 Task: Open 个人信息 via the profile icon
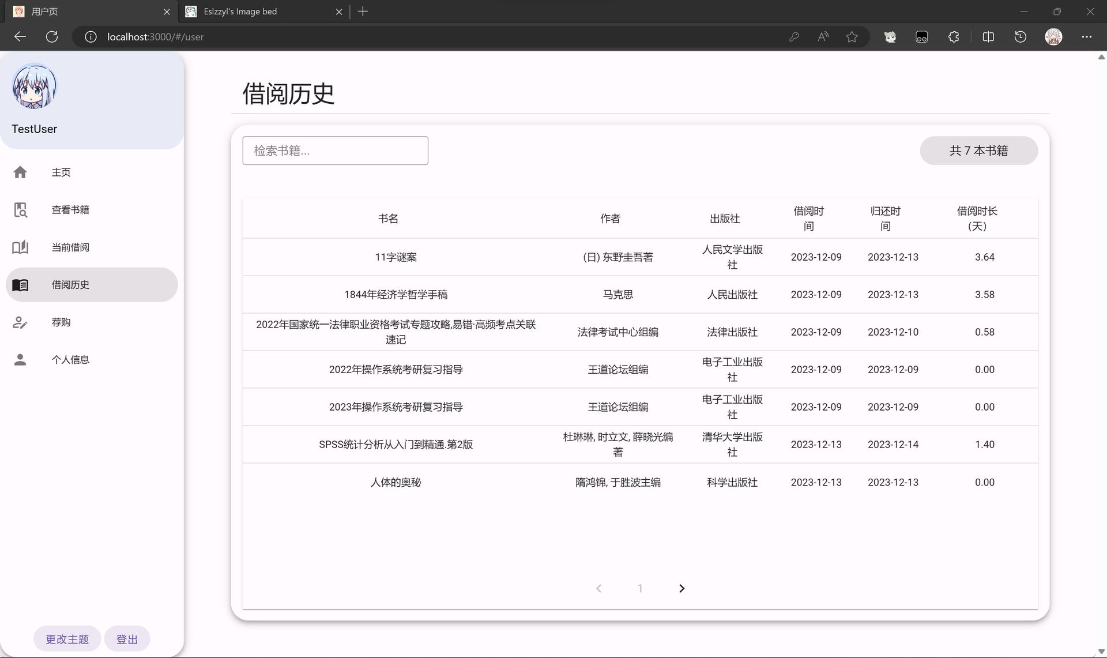(x=21, y=359)
